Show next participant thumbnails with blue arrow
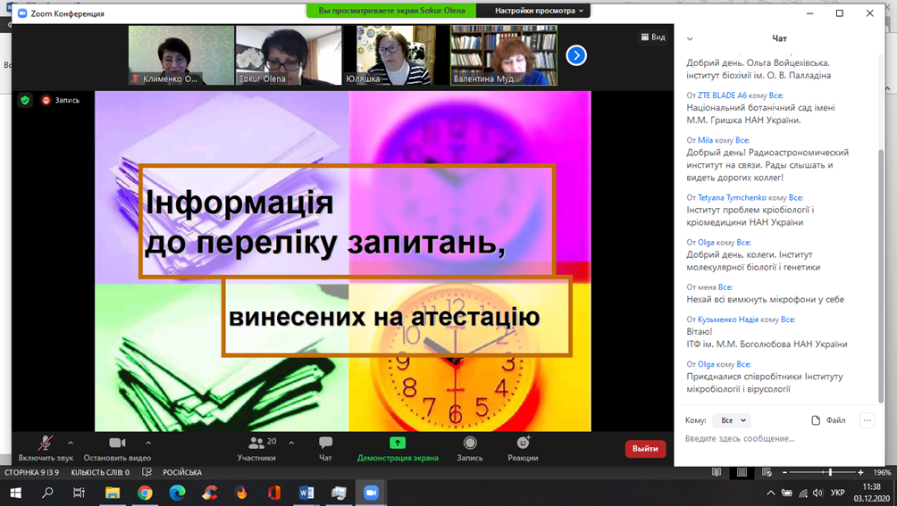The height and width of the screenshot is (506, 897). pyautogui.click(x=576, y=55)
